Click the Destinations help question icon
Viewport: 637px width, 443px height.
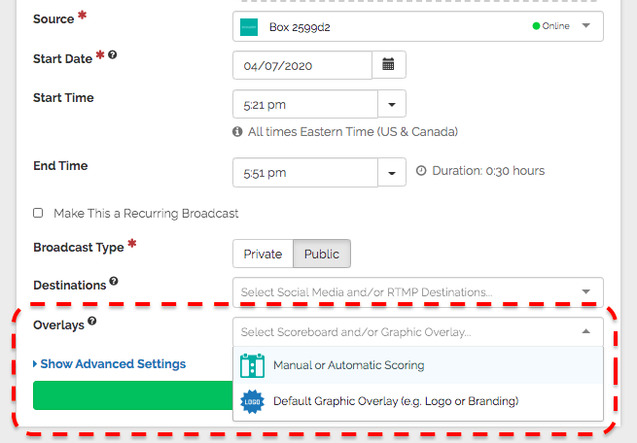tap(114, 282)
